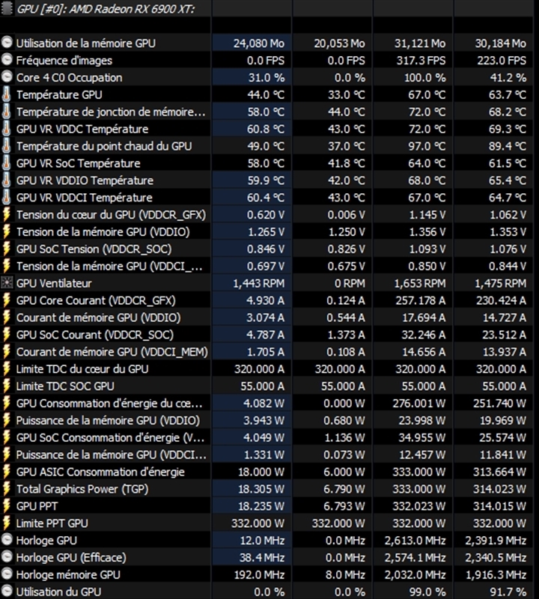Click the lightning icon next to GPU PPT

[x=7, y=506]
